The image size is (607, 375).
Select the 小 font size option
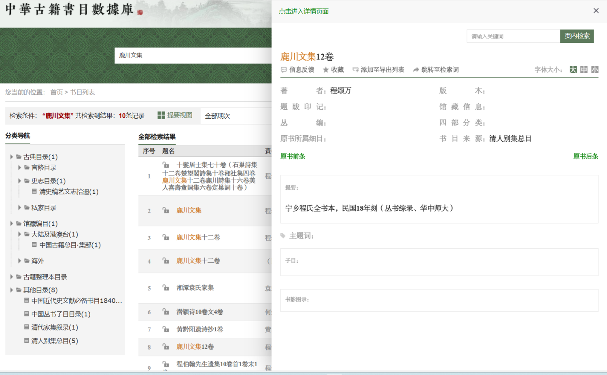(x=594, y=70)
